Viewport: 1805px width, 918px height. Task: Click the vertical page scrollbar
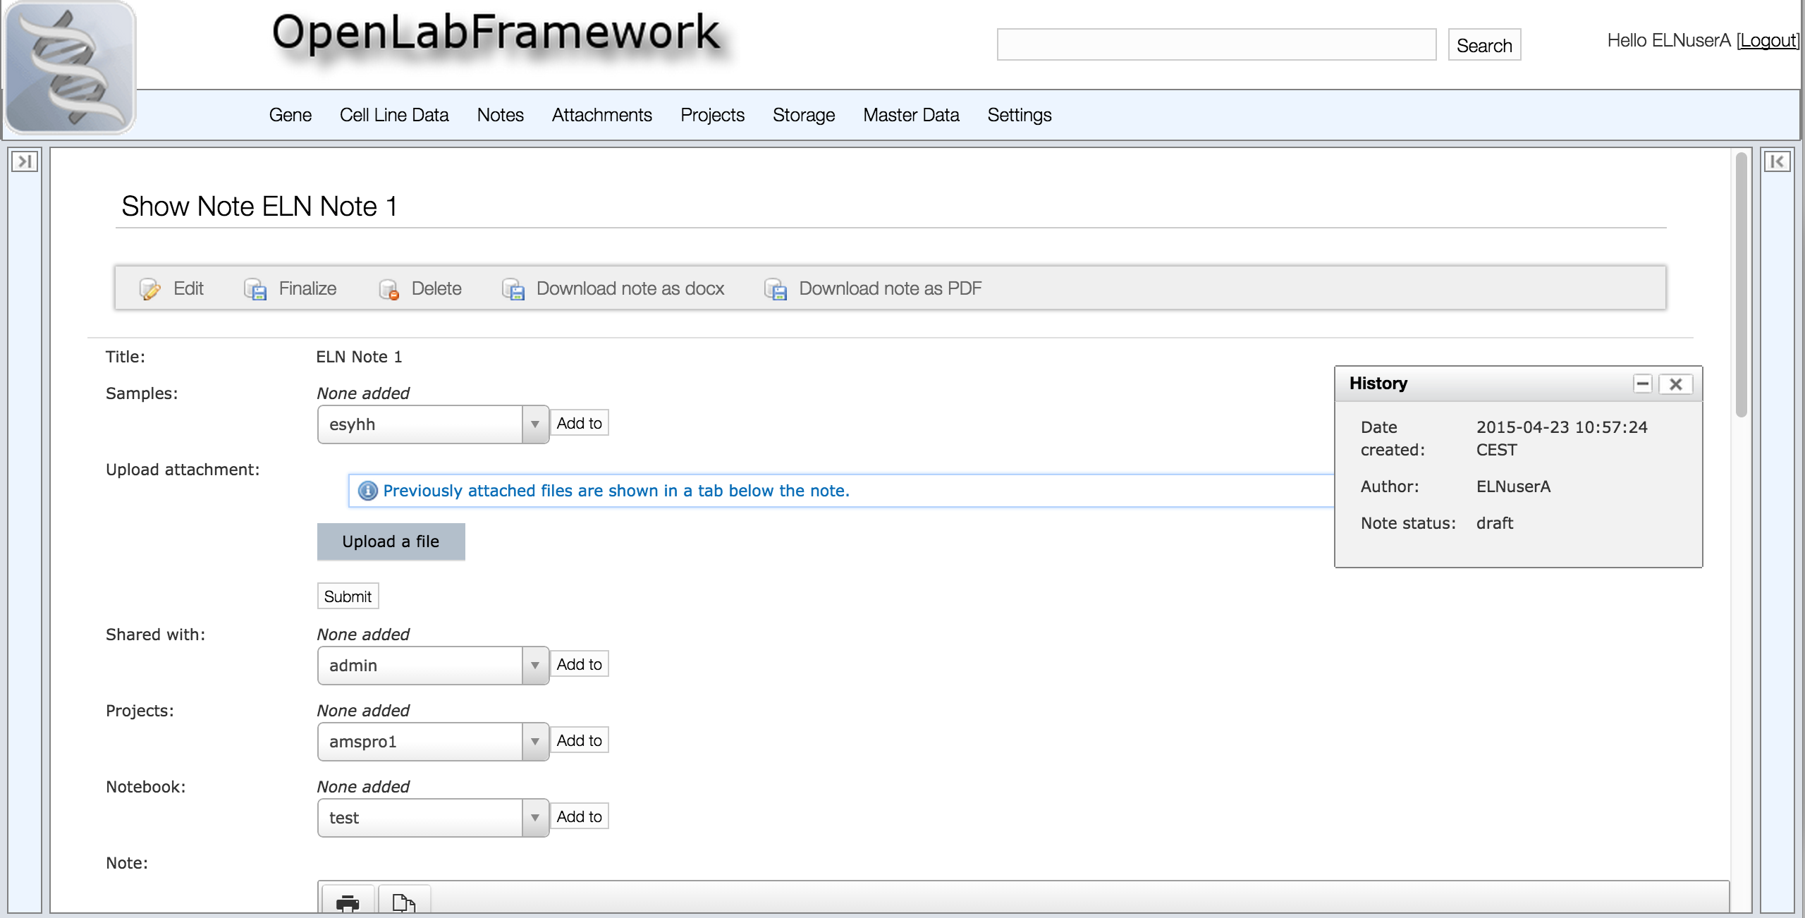(x=1741, y=285)
